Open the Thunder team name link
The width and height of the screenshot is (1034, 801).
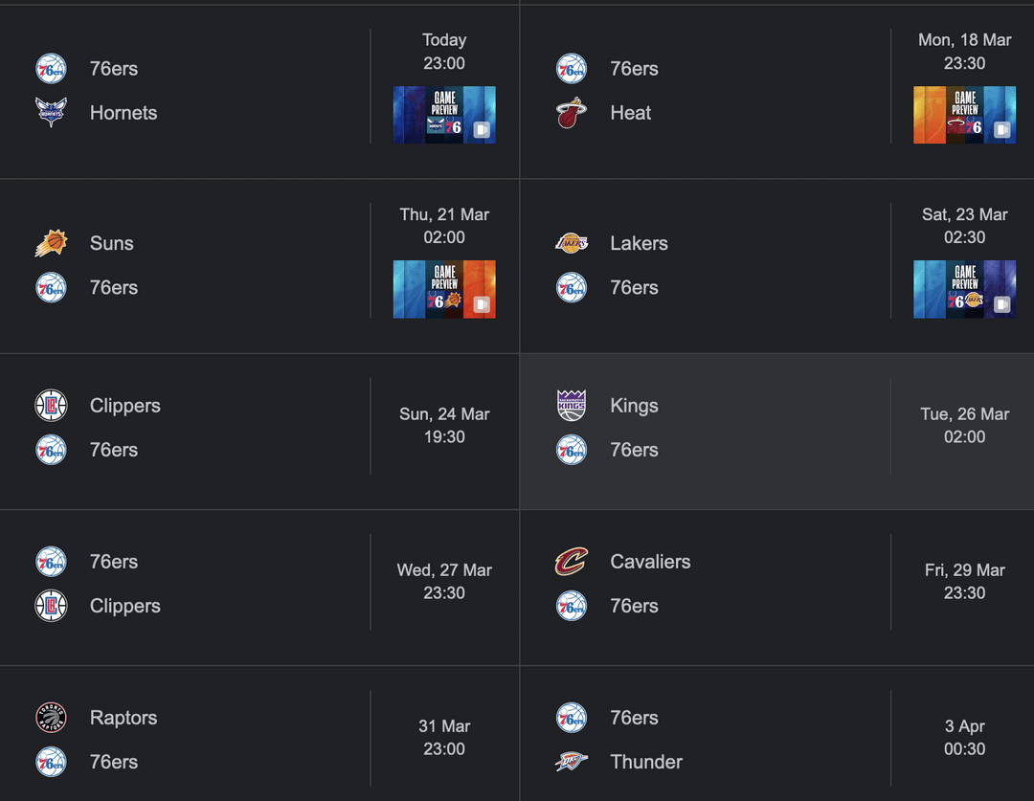pyautogui.click(x=646, y=762)
